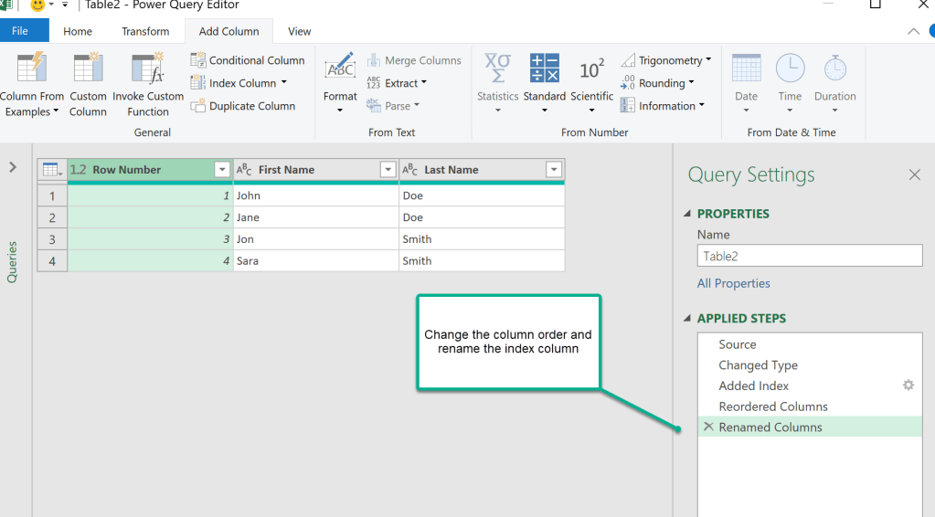The width and height of the screenshot is (935, 517).
Task: Open the Time column tool
Action: click(x=790, y=82)
